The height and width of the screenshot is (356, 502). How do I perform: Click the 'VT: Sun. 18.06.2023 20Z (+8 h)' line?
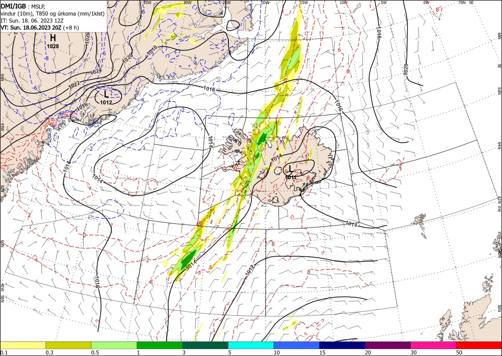click(x=40, y=28)
